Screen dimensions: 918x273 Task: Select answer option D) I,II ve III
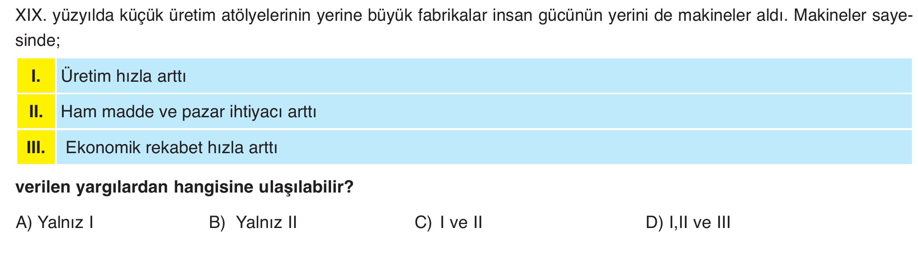[688, 222]
